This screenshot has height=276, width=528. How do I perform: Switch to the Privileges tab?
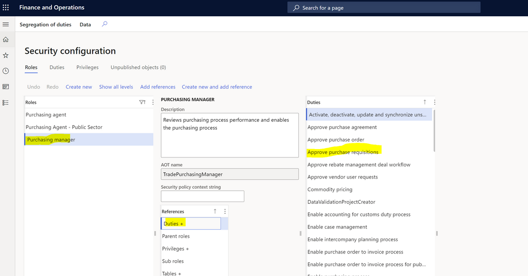(x=88, y=67)
